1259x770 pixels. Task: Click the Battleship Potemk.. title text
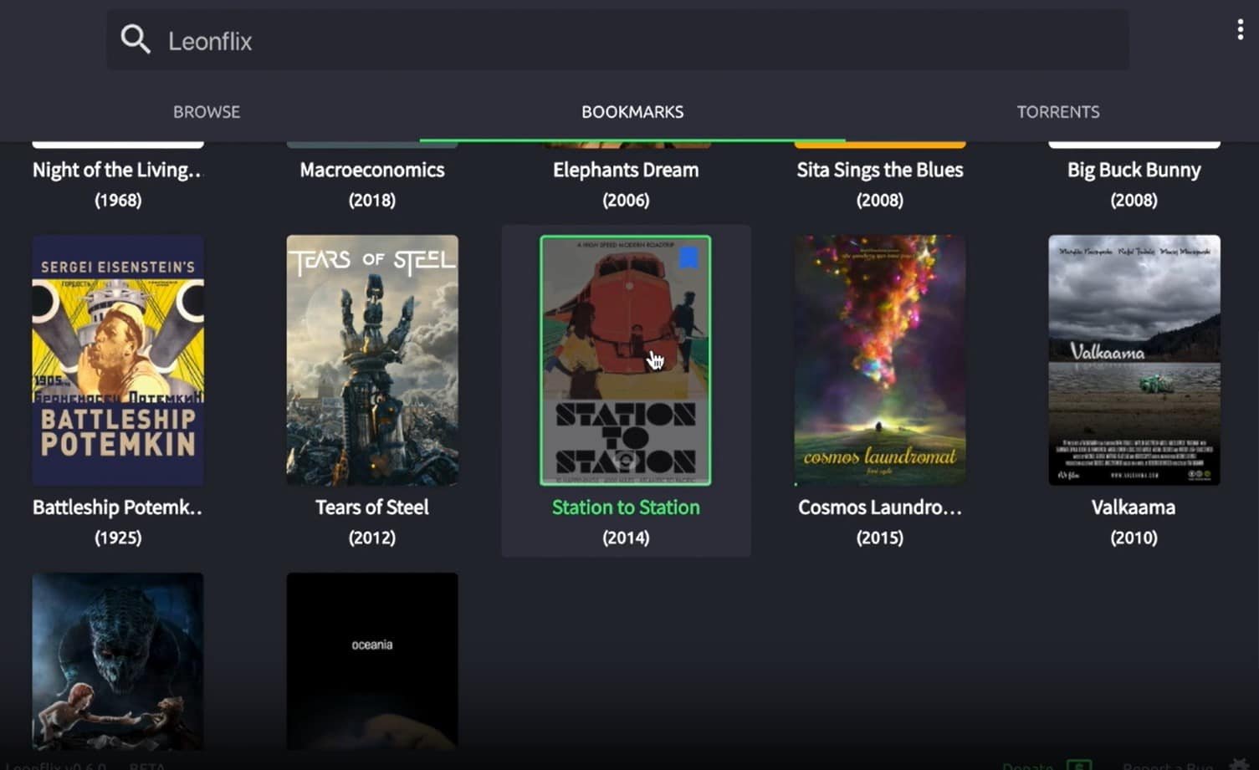pos(117,507)
